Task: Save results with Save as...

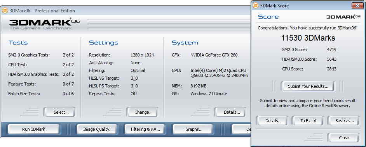Action: pyautogui.click(x=344, y=121)
